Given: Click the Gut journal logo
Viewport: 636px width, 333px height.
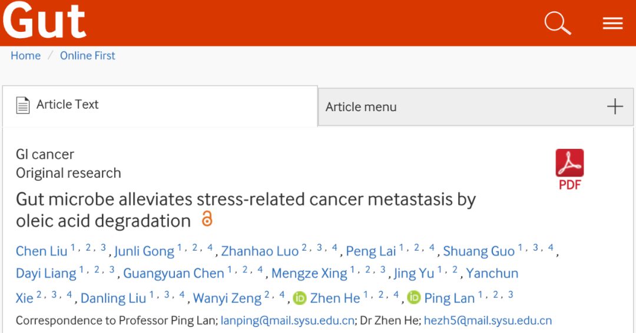Looking at the screenshot, I should point(45,21).
